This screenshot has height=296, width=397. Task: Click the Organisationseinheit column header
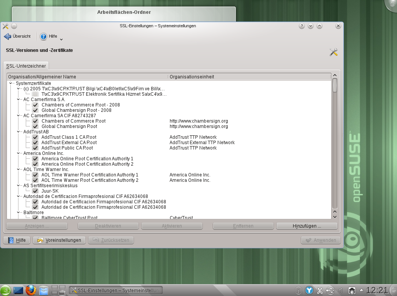tap(192, 76)
